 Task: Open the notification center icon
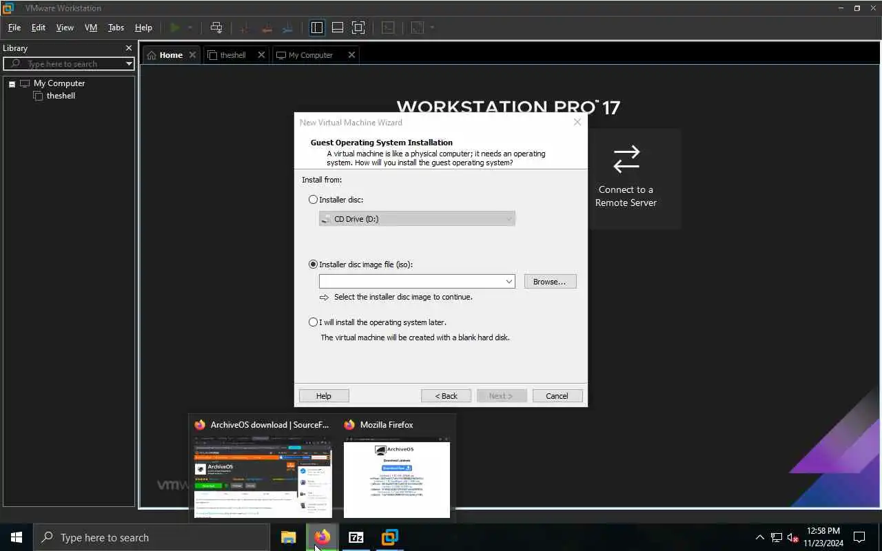(859, 537)
